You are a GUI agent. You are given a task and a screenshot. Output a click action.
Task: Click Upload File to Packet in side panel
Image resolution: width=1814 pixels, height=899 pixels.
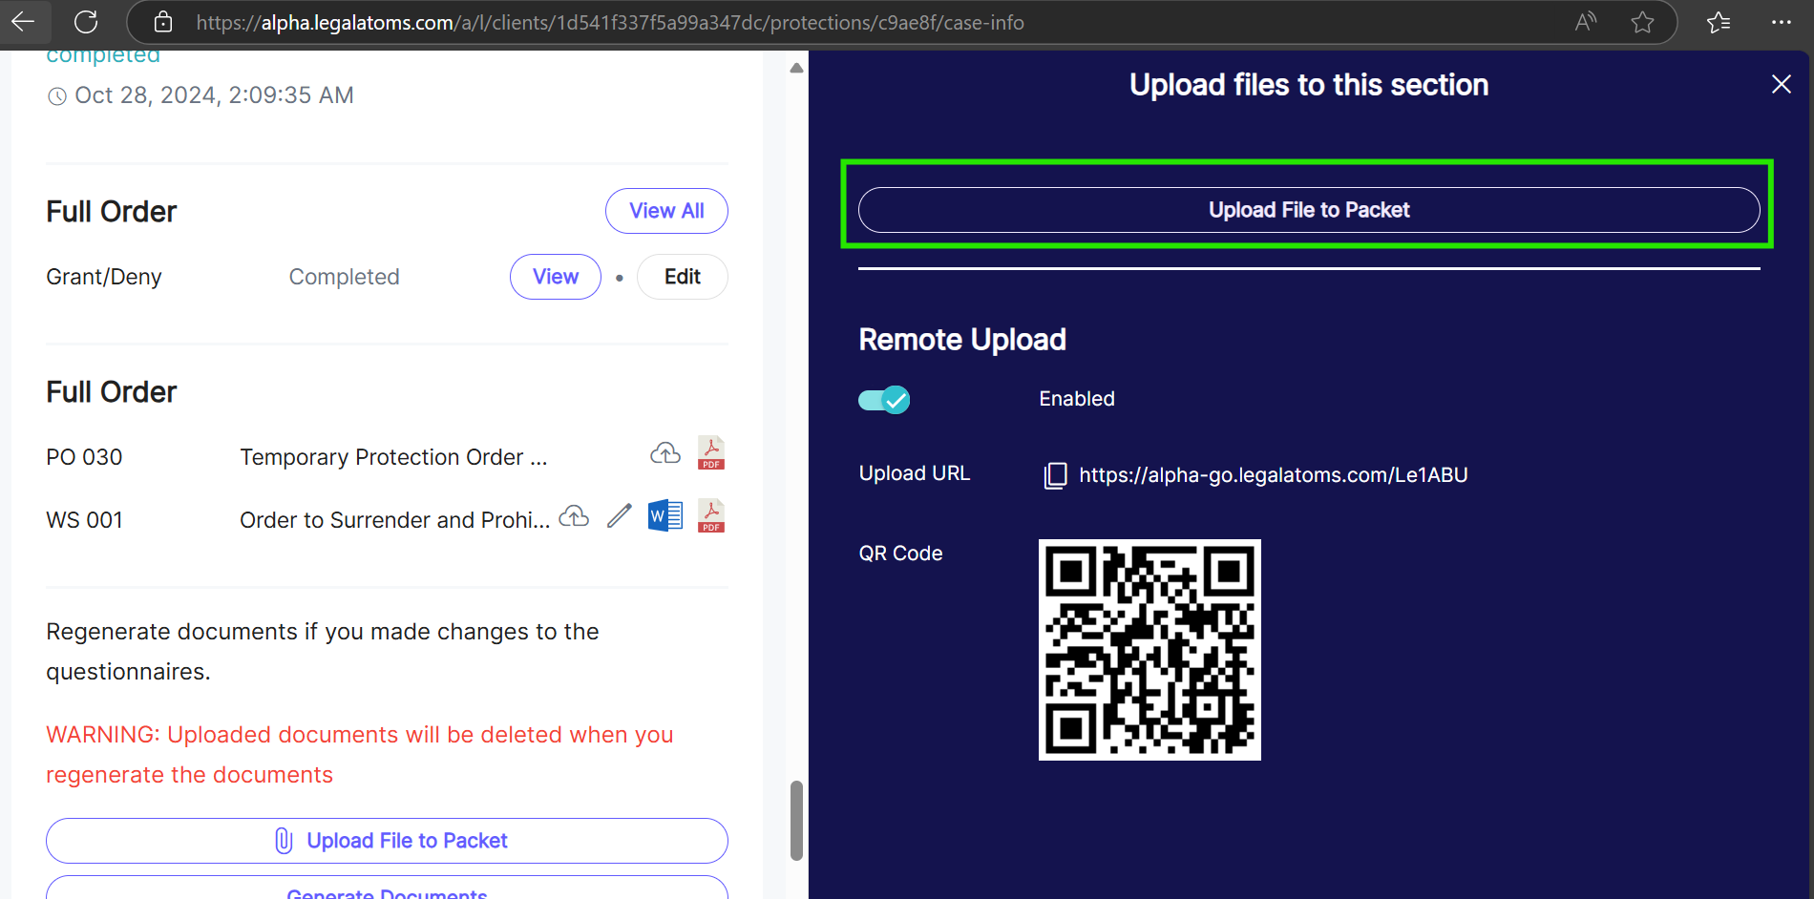[1309, 210]
